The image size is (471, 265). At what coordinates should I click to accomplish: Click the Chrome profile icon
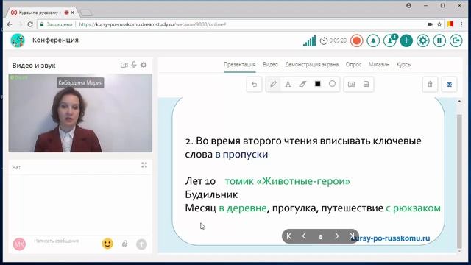pos(408,6)
